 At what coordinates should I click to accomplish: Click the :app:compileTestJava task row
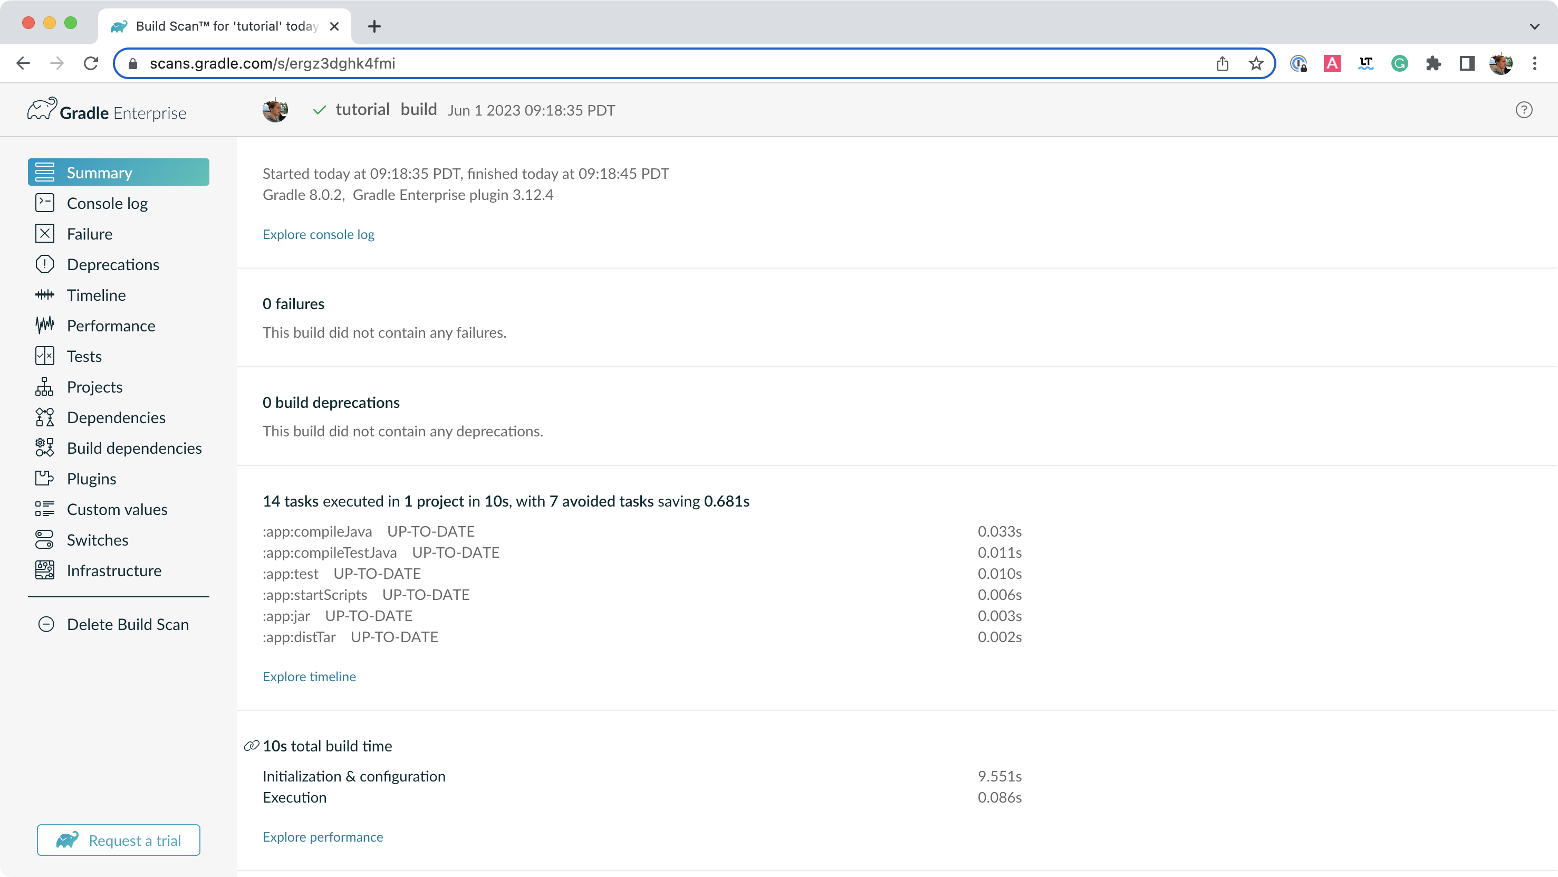tap(642, 552)
